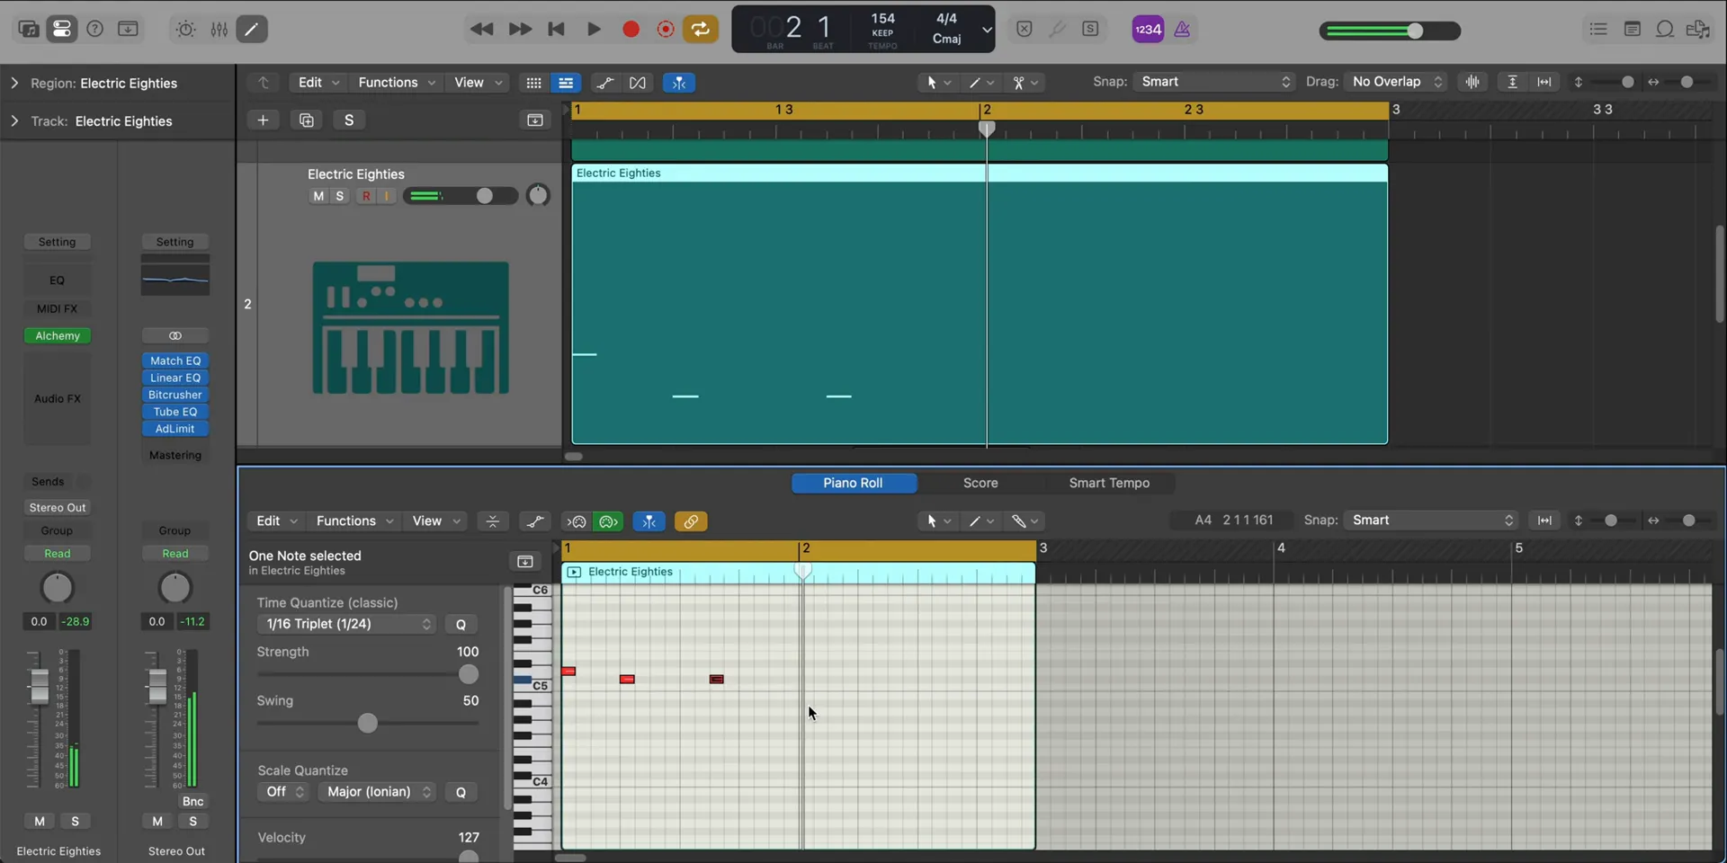This screenshot has height=863, width=1727.
Task: Open the Note Pads icon
Action: 1632,29
